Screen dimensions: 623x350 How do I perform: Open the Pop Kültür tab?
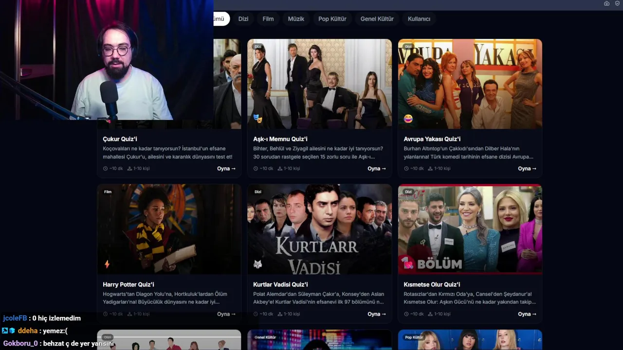click(x=332, y=19)
